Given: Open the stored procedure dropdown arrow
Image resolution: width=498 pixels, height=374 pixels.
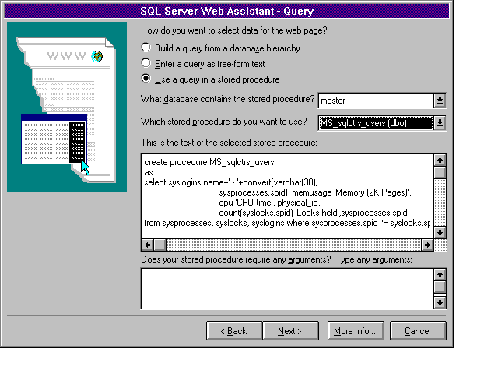Looking at the screenshot, I should 440,123.
